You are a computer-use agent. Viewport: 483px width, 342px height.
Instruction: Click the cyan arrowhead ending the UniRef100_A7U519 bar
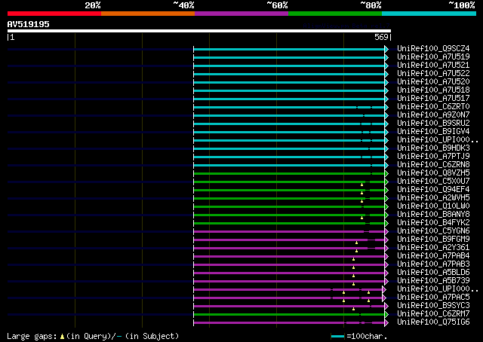[386, 57]
